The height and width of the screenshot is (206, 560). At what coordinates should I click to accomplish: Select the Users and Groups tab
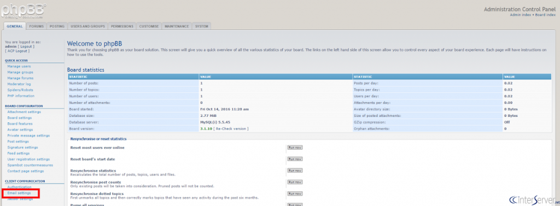(87, 26)
